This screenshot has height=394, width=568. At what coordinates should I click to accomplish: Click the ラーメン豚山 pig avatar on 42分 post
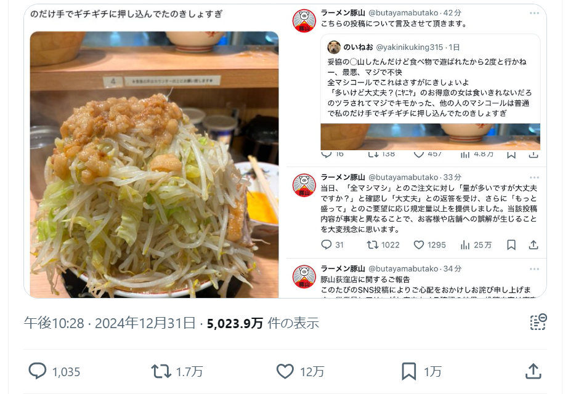tap(304, 21)
